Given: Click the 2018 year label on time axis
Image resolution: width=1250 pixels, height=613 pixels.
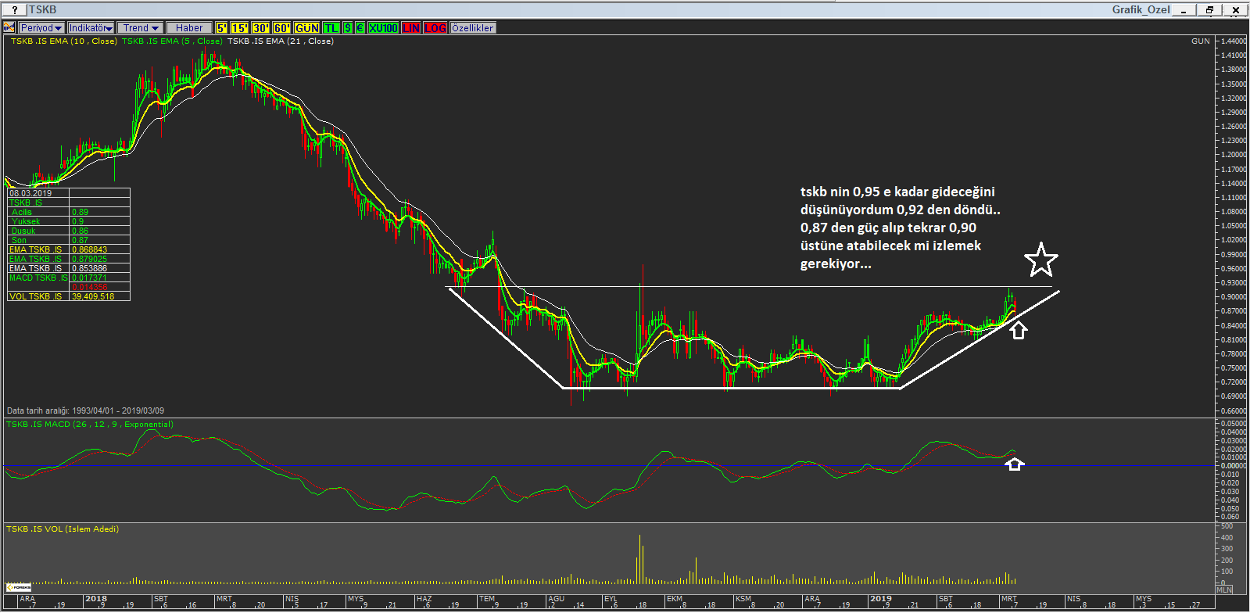Looking at the screenshot, I should [96, 598].
